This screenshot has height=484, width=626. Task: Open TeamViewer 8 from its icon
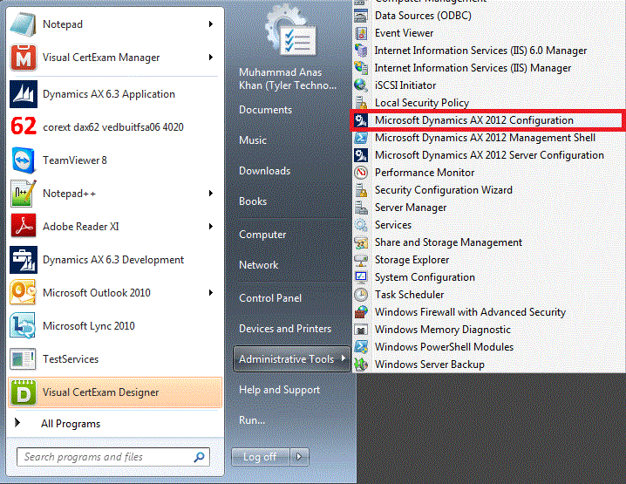pos(23,160)
